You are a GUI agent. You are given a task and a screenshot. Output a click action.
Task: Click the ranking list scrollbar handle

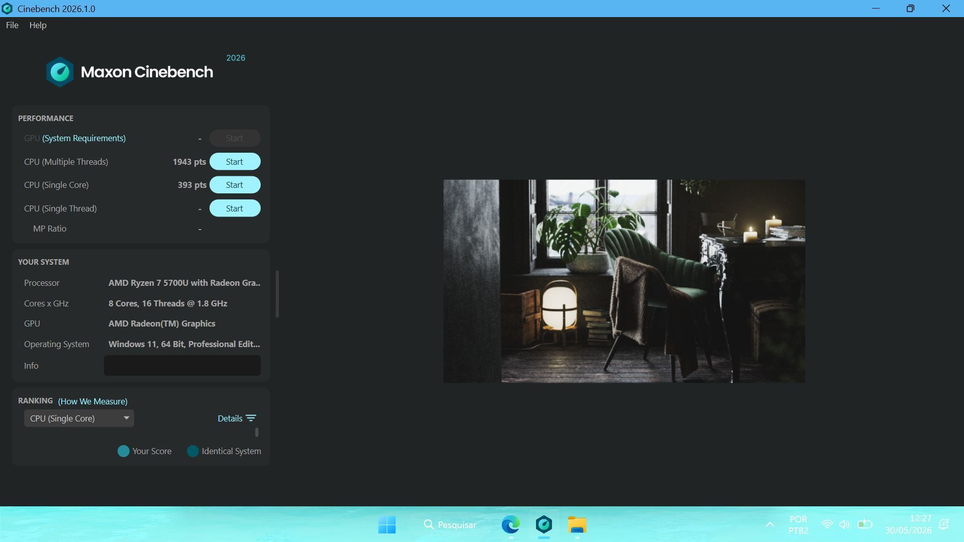257,432
